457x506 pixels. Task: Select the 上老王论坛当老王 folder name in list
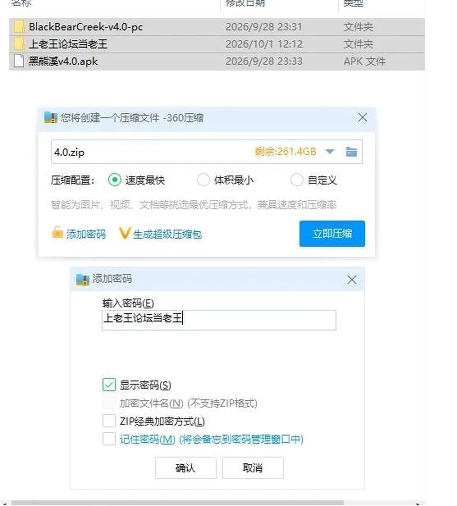click(x=68, y=44)
